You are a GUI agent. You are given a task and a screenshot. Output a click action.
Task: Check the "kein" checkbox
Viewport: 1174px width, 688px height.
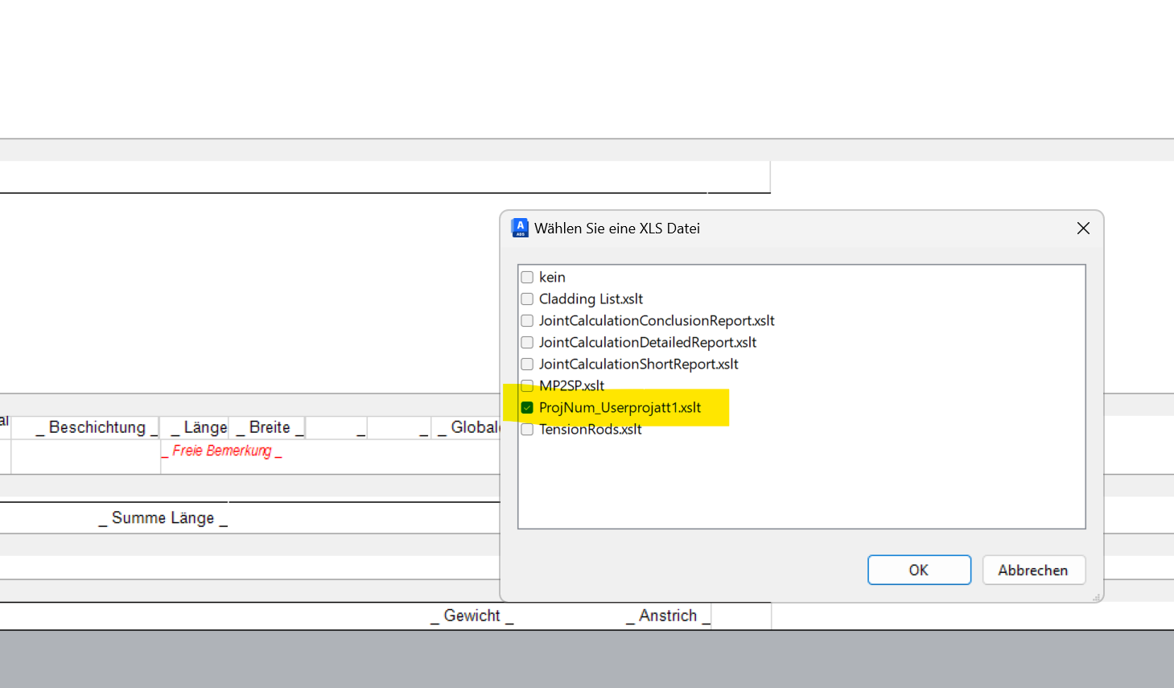pos(528,277)
